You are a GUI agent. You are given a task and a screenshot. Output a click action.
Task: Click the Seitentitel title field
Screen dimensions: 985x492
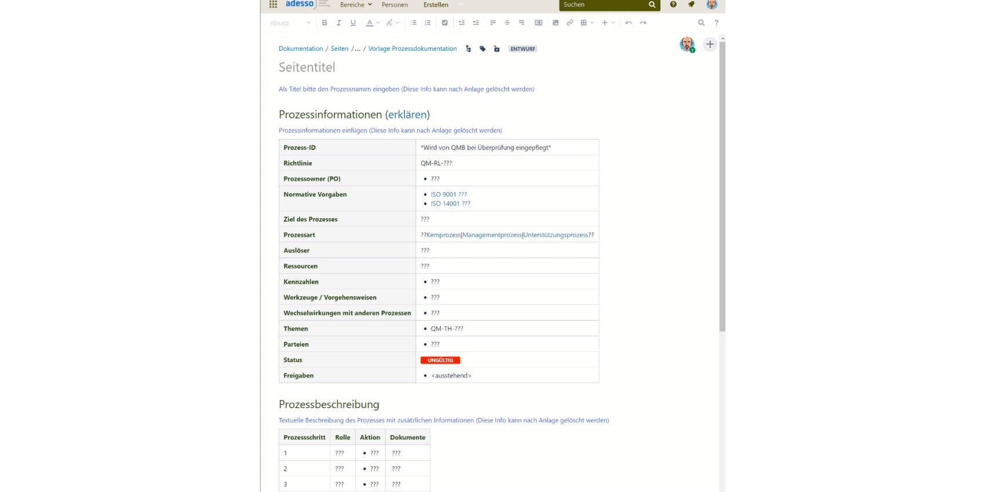307,67
